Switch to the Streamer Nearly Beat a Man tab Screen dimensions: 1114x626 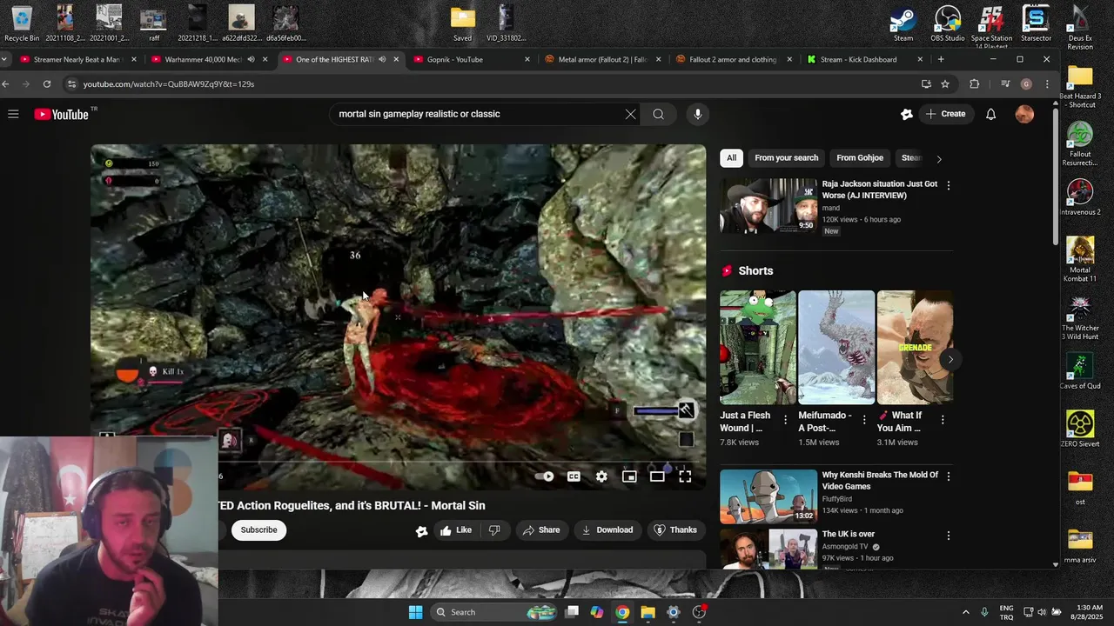point(77,59)
